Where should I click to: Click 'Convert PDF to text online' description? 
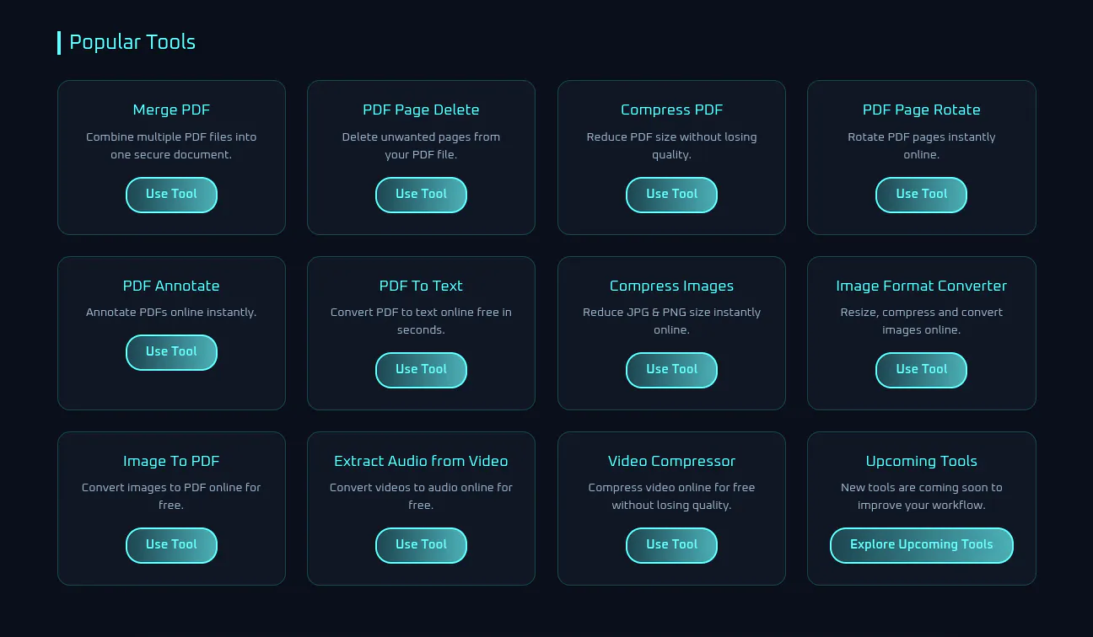(x=421, y=321)
